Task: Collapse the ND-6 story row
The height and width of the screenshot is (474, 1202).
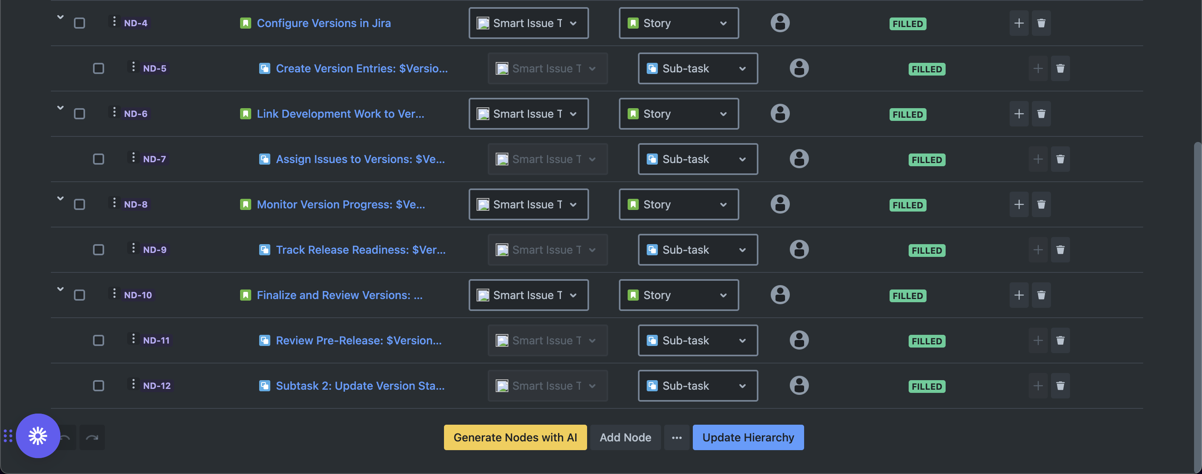Action: tap(60, 108)
